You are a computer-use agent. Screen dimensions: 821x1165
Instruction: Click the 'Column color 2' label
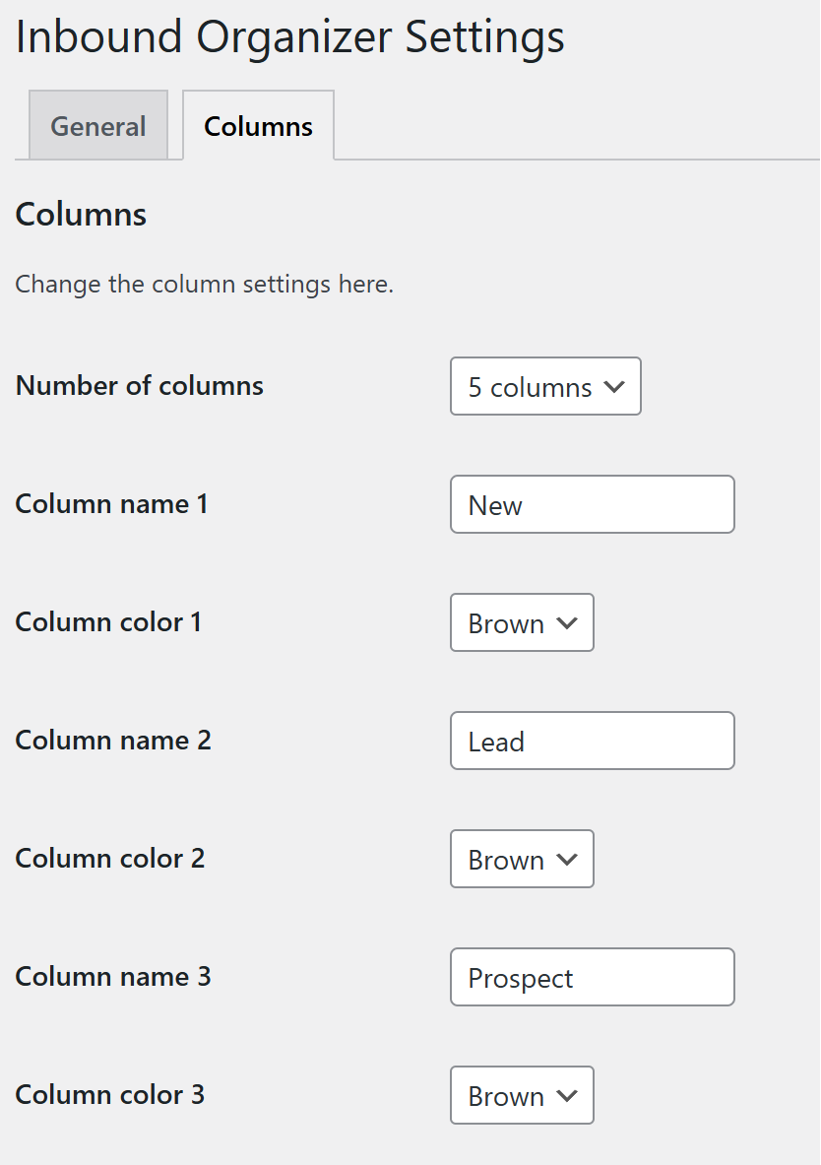(110, 859)
